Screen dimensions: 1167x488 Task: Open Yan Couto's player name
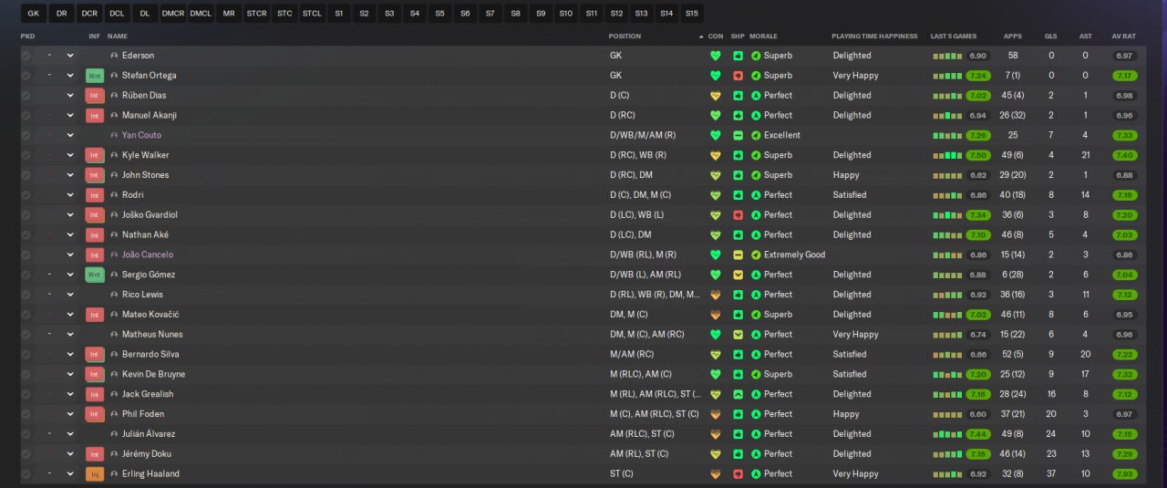[141, 135]
